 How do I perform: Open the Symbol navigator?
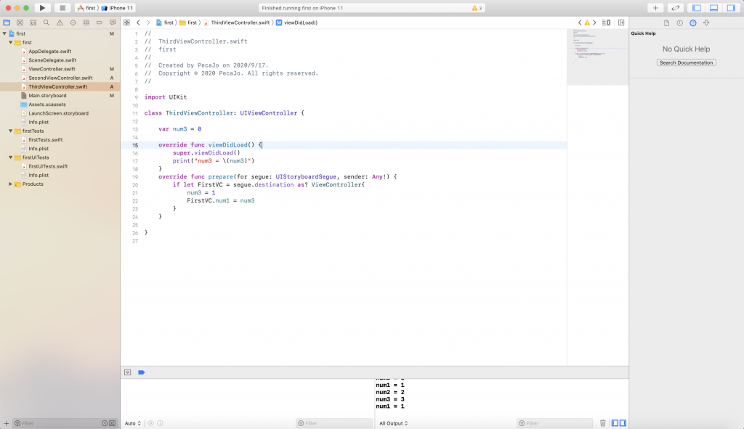pyautogui.click(x=33, y=23)
